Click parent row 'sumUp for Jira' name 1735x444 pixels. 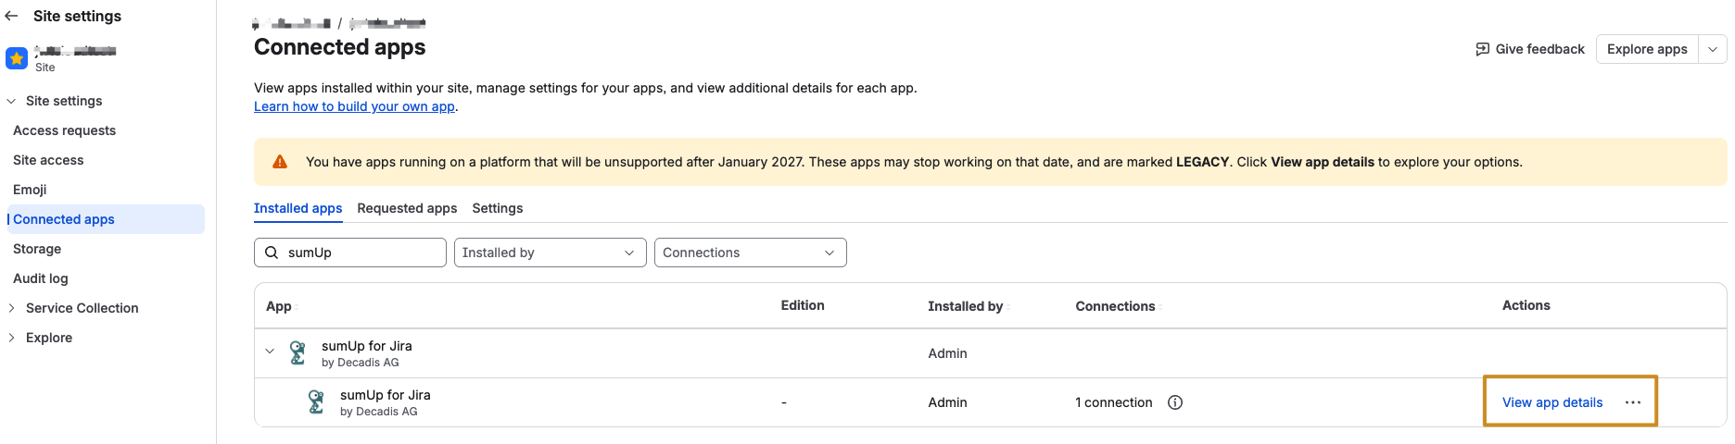pos(367,346)
